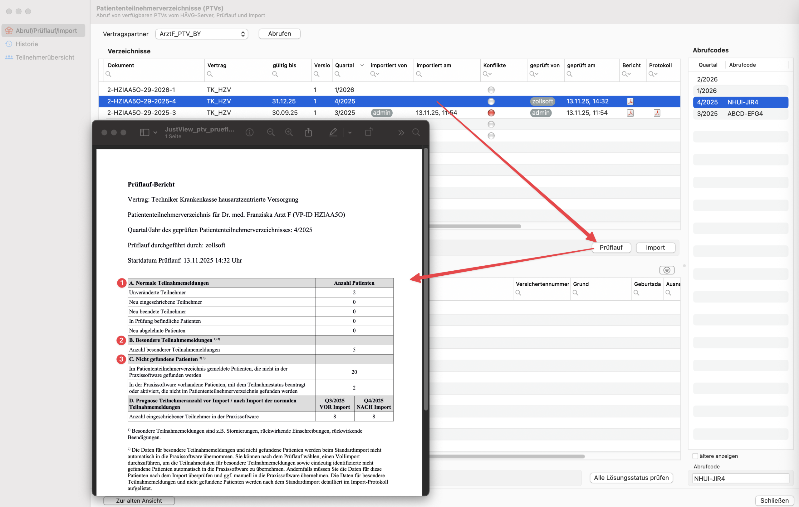Open the Protokoll PDF for 3/2025
Image resolution: width=799 pixels, height=507 pixels.
tap(657, 113)
